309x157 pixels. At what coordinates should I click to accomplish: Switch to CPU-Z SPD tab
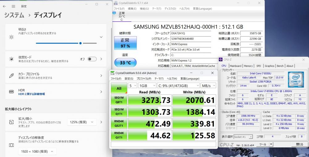click(259, 66)
